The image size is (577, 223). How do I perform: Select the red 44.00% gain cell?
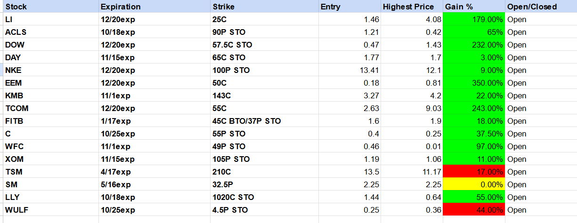(x=474, y=210)
